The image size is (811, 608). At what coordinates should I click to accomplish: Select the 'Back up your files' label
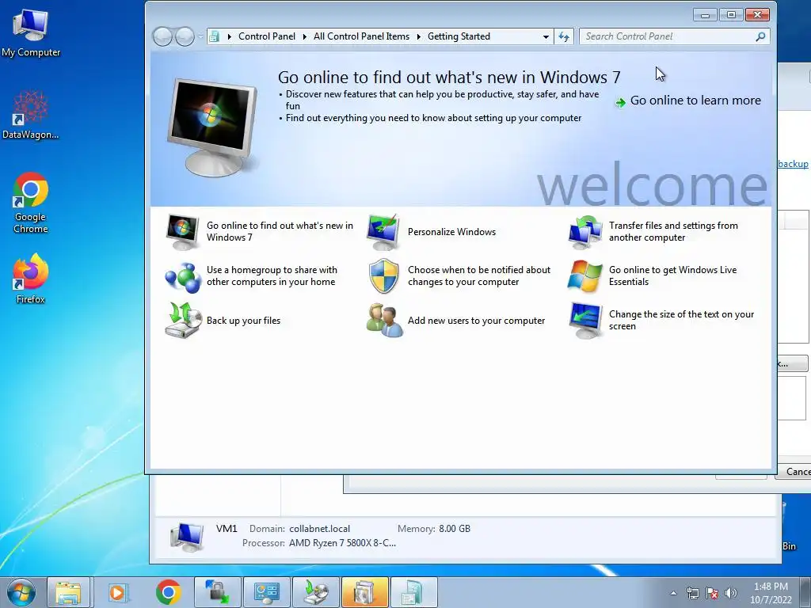243,321
